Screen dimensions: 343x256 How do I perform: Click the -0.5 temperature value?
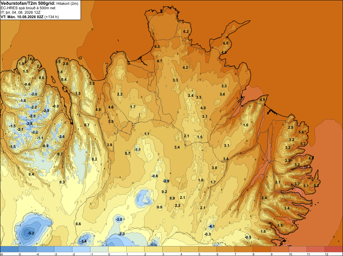click(x=248, y=237)
